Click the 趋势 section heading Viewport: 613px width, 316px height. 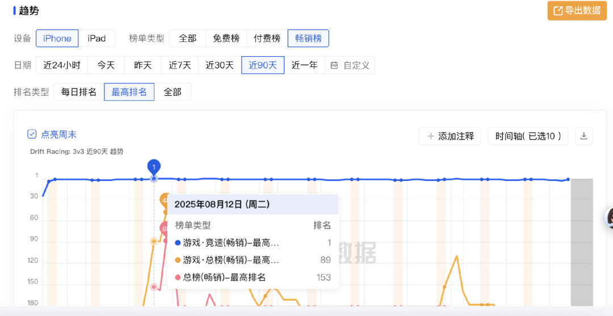[29, 11]
